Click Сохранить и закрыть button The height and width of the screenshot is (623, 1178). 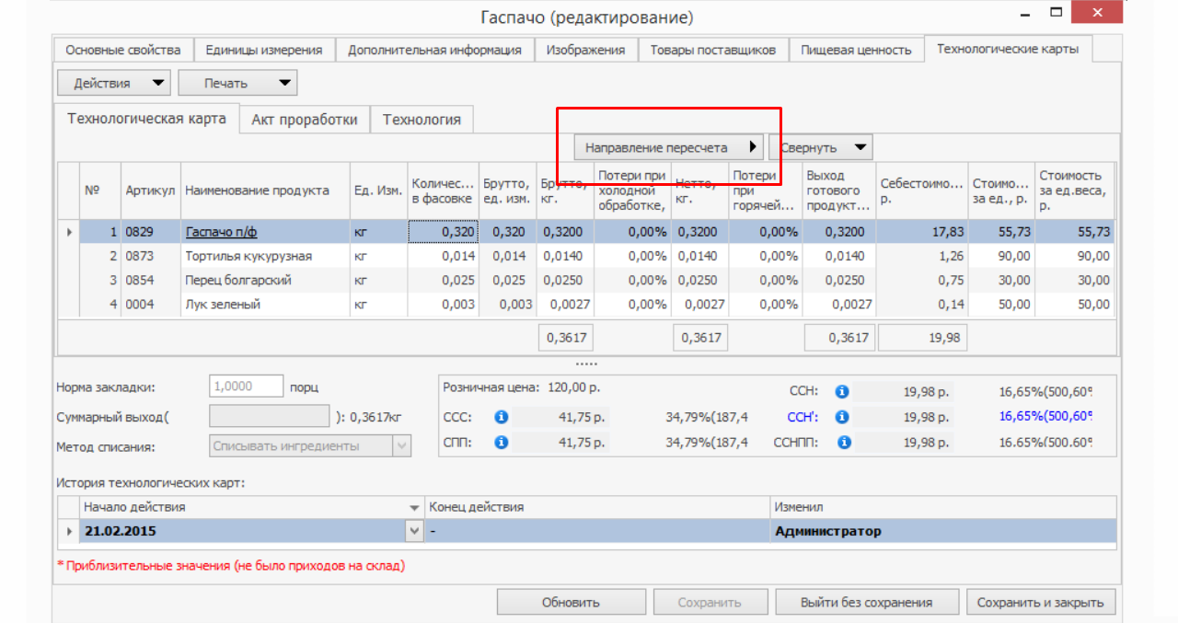1041,603
